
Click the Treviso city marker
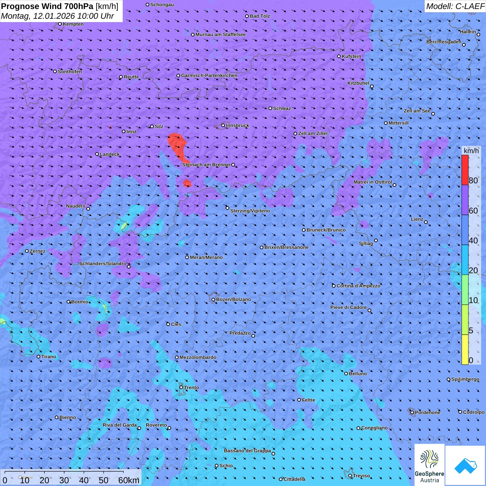350,476
